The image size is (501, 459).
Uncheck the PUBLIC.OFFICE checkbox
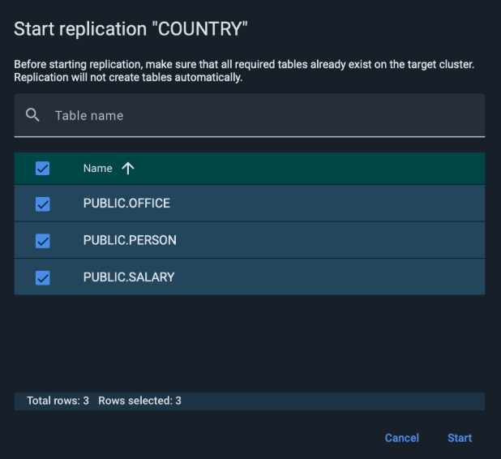pyautogui.click(x=43, y=204)
